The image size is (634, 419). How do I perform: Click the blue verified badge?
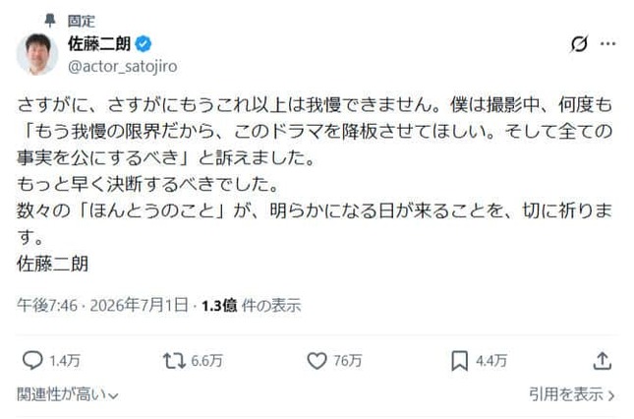(144, 43)
